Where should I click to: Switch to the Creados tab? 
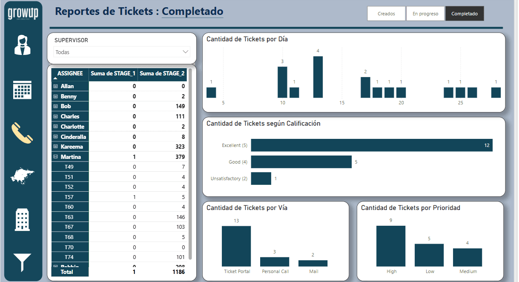tap(386, 14)
